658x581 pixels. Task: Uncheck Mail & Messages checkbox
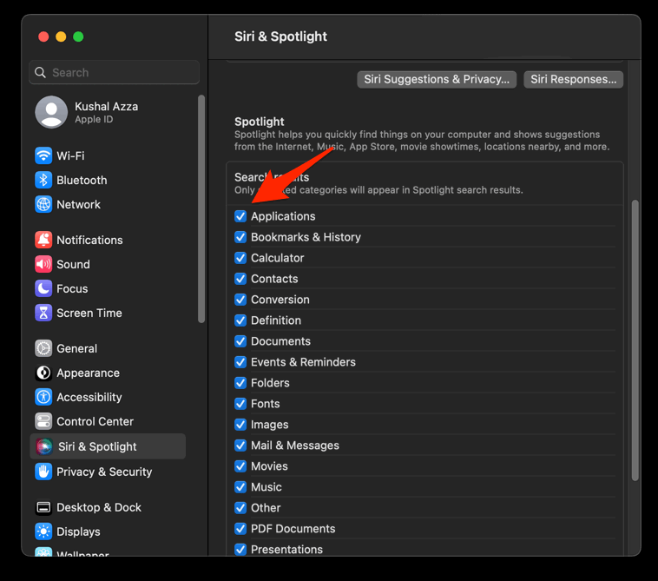click(240, 446)
